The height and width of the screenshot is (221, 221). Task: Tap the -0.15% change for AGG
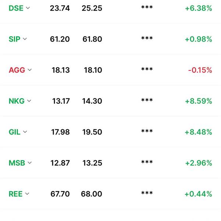point(200,70)
